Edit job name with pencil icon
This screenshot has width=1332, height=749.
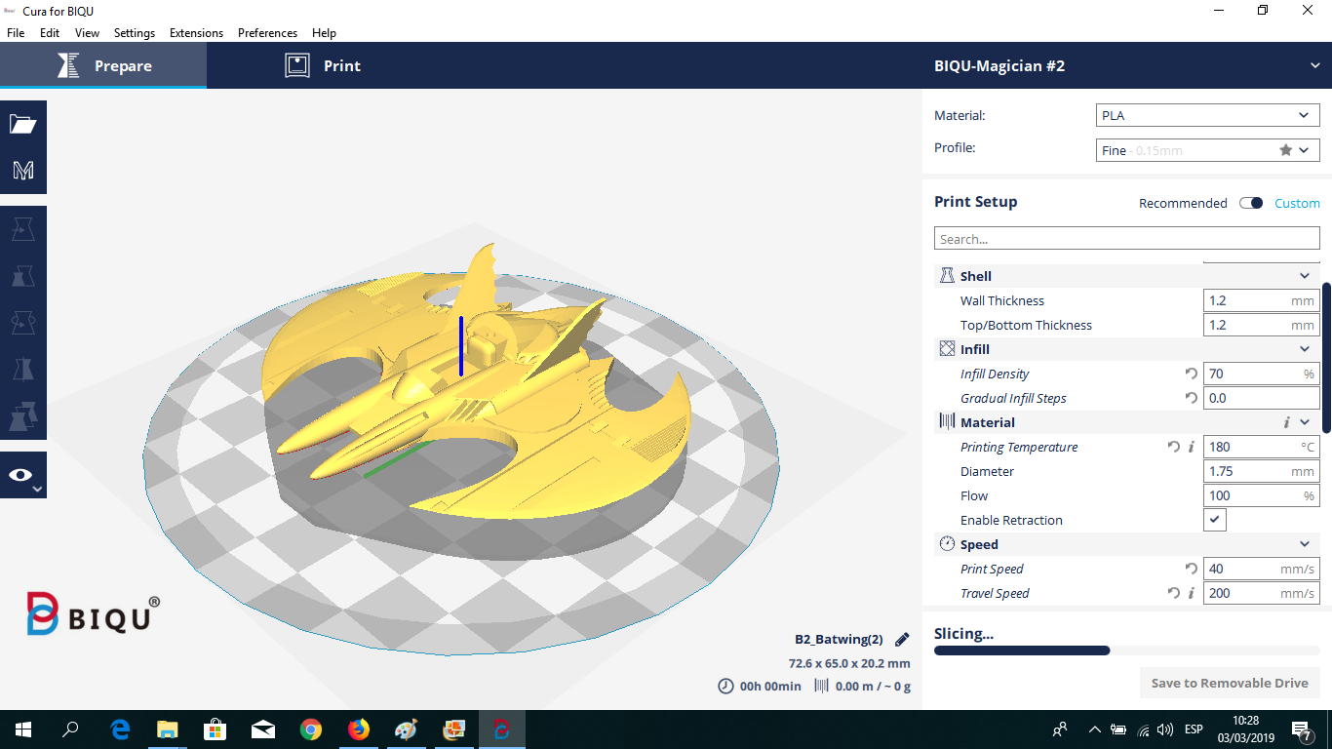tap(902, 640)
